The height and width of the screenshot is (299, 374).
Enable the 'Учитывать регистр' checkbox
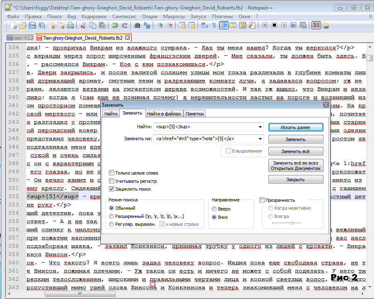(x=112, y=181)
